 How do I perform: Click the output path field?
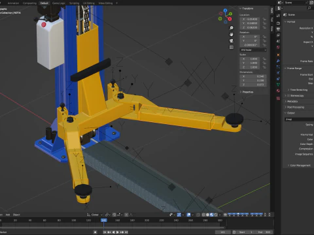coord(299,119)
